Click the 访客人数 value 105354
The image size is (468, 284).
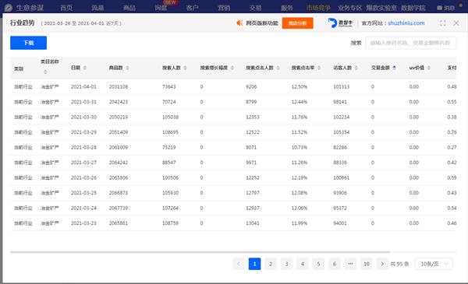coord(341,132)
